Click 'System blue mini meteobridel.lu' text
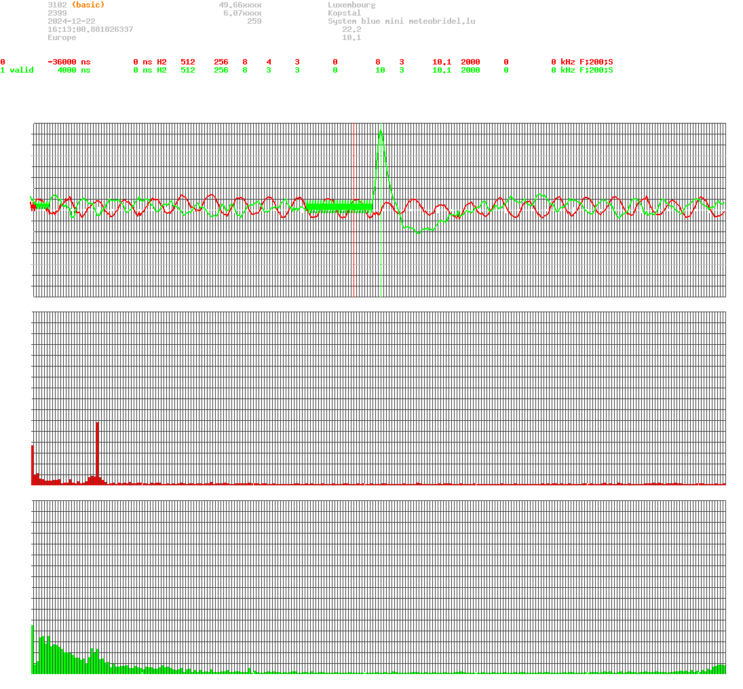 pos(401,21)
